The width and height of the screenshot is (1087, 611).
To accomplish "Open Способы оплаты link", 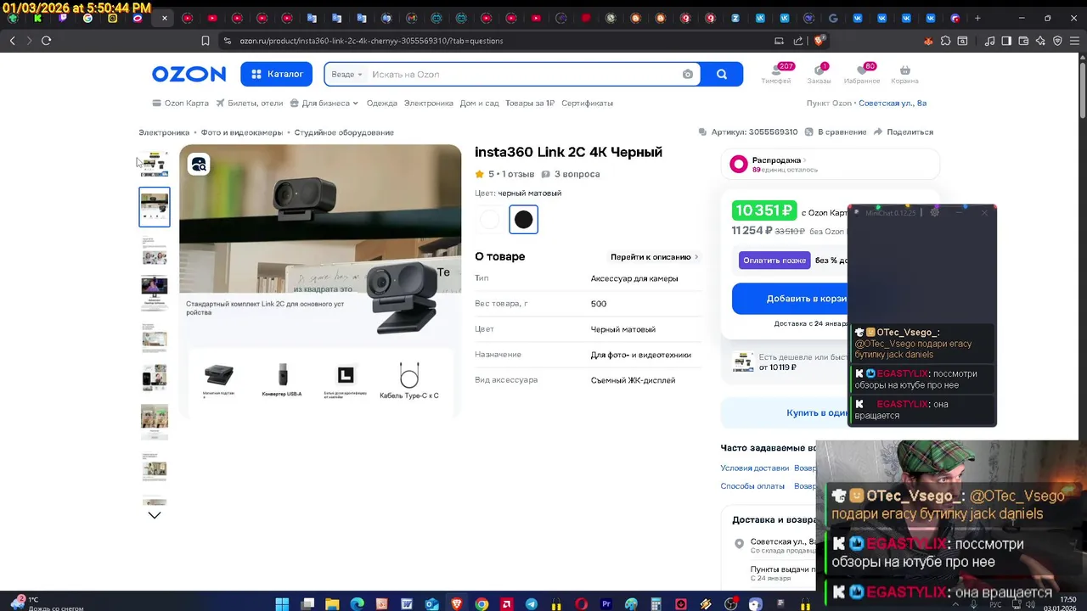I will point(752,486).
